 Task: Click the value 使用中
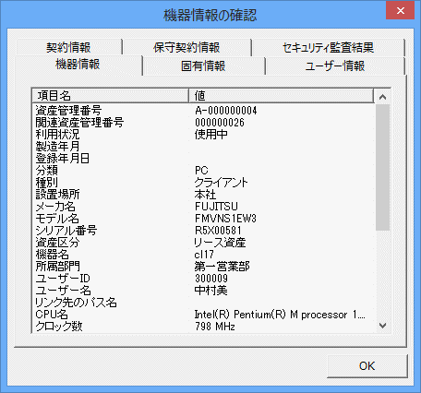pyautogui.click(x=210, y=135)
